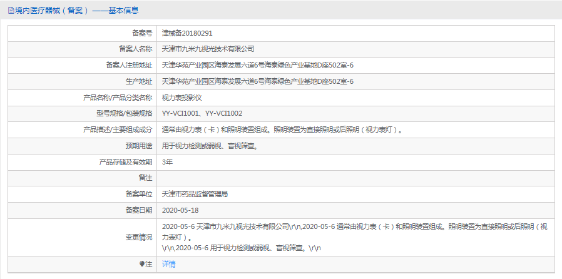Click the lightbulb icon next to 注
The height and width of the screenshot is (279, 562).
[142, 264]
